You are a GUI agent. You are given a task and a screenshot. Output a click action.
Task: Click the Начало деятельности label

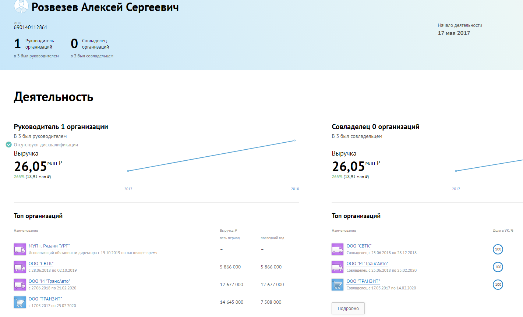(460, 25)
